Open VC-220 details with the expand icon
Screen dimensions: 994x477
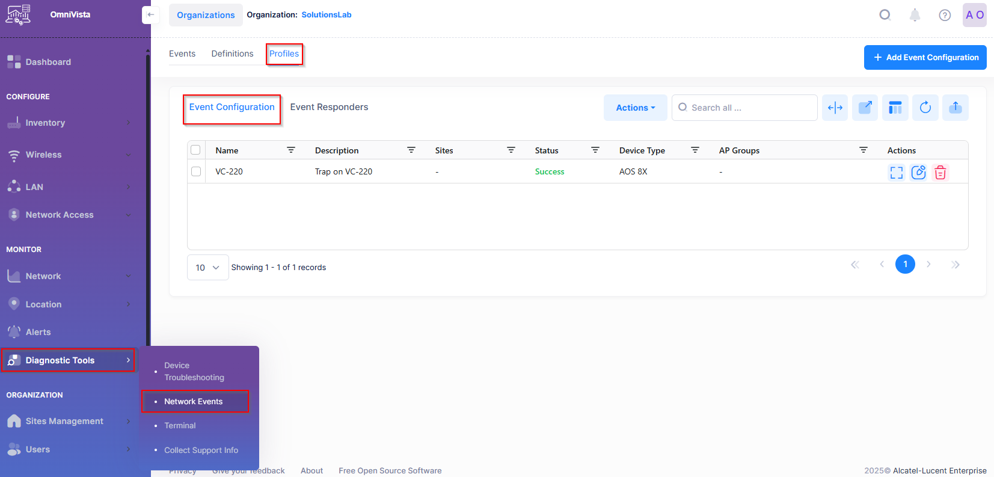coord(896,173)
